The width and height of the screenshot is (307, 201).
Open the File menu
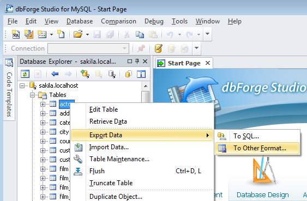13,21
